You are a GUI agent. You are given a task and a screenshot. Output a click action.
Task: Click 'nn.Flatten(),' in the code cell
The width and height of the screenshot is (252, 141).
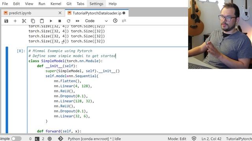pyautogui.click(x=68, y=81)
